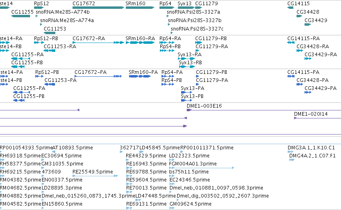Screen dimensions: 341x210
Task: Select EST RE69131.5prime
Action: [x=129, y=208]
